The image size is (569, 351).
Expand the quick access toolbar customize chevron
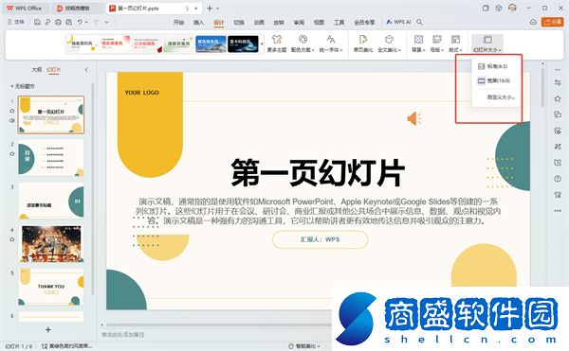106,23
